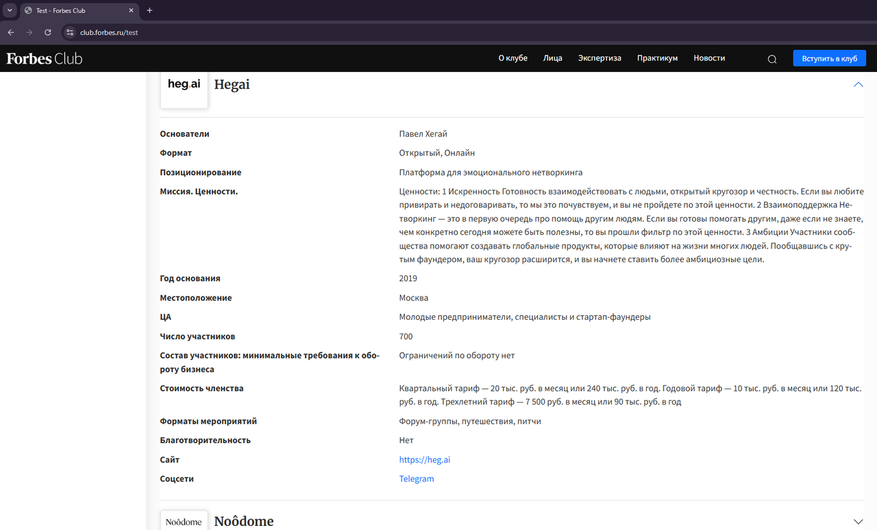
Task: Click the Hegai heading
Action: click(x=232, y=84)
